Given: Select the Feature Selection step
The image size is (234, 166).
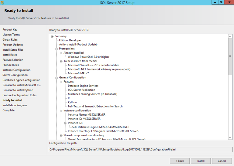Looking at the screenshot, I should coord(13,60).
